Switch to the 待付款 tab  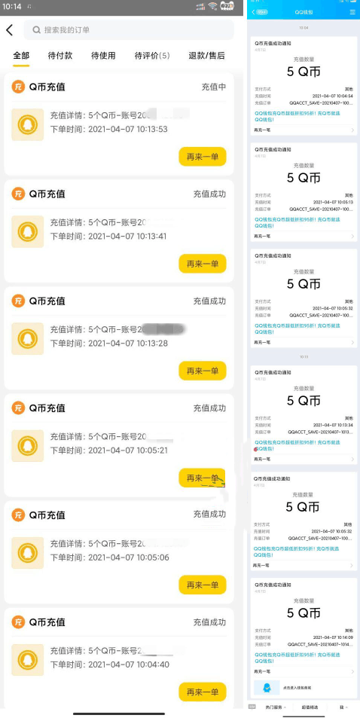[60, 56]
